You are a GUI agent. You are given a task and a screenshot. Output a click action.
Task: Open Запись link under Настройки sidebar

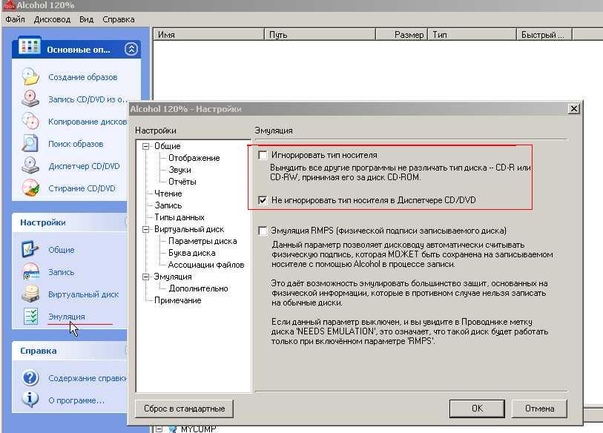(x=61, y=272)
